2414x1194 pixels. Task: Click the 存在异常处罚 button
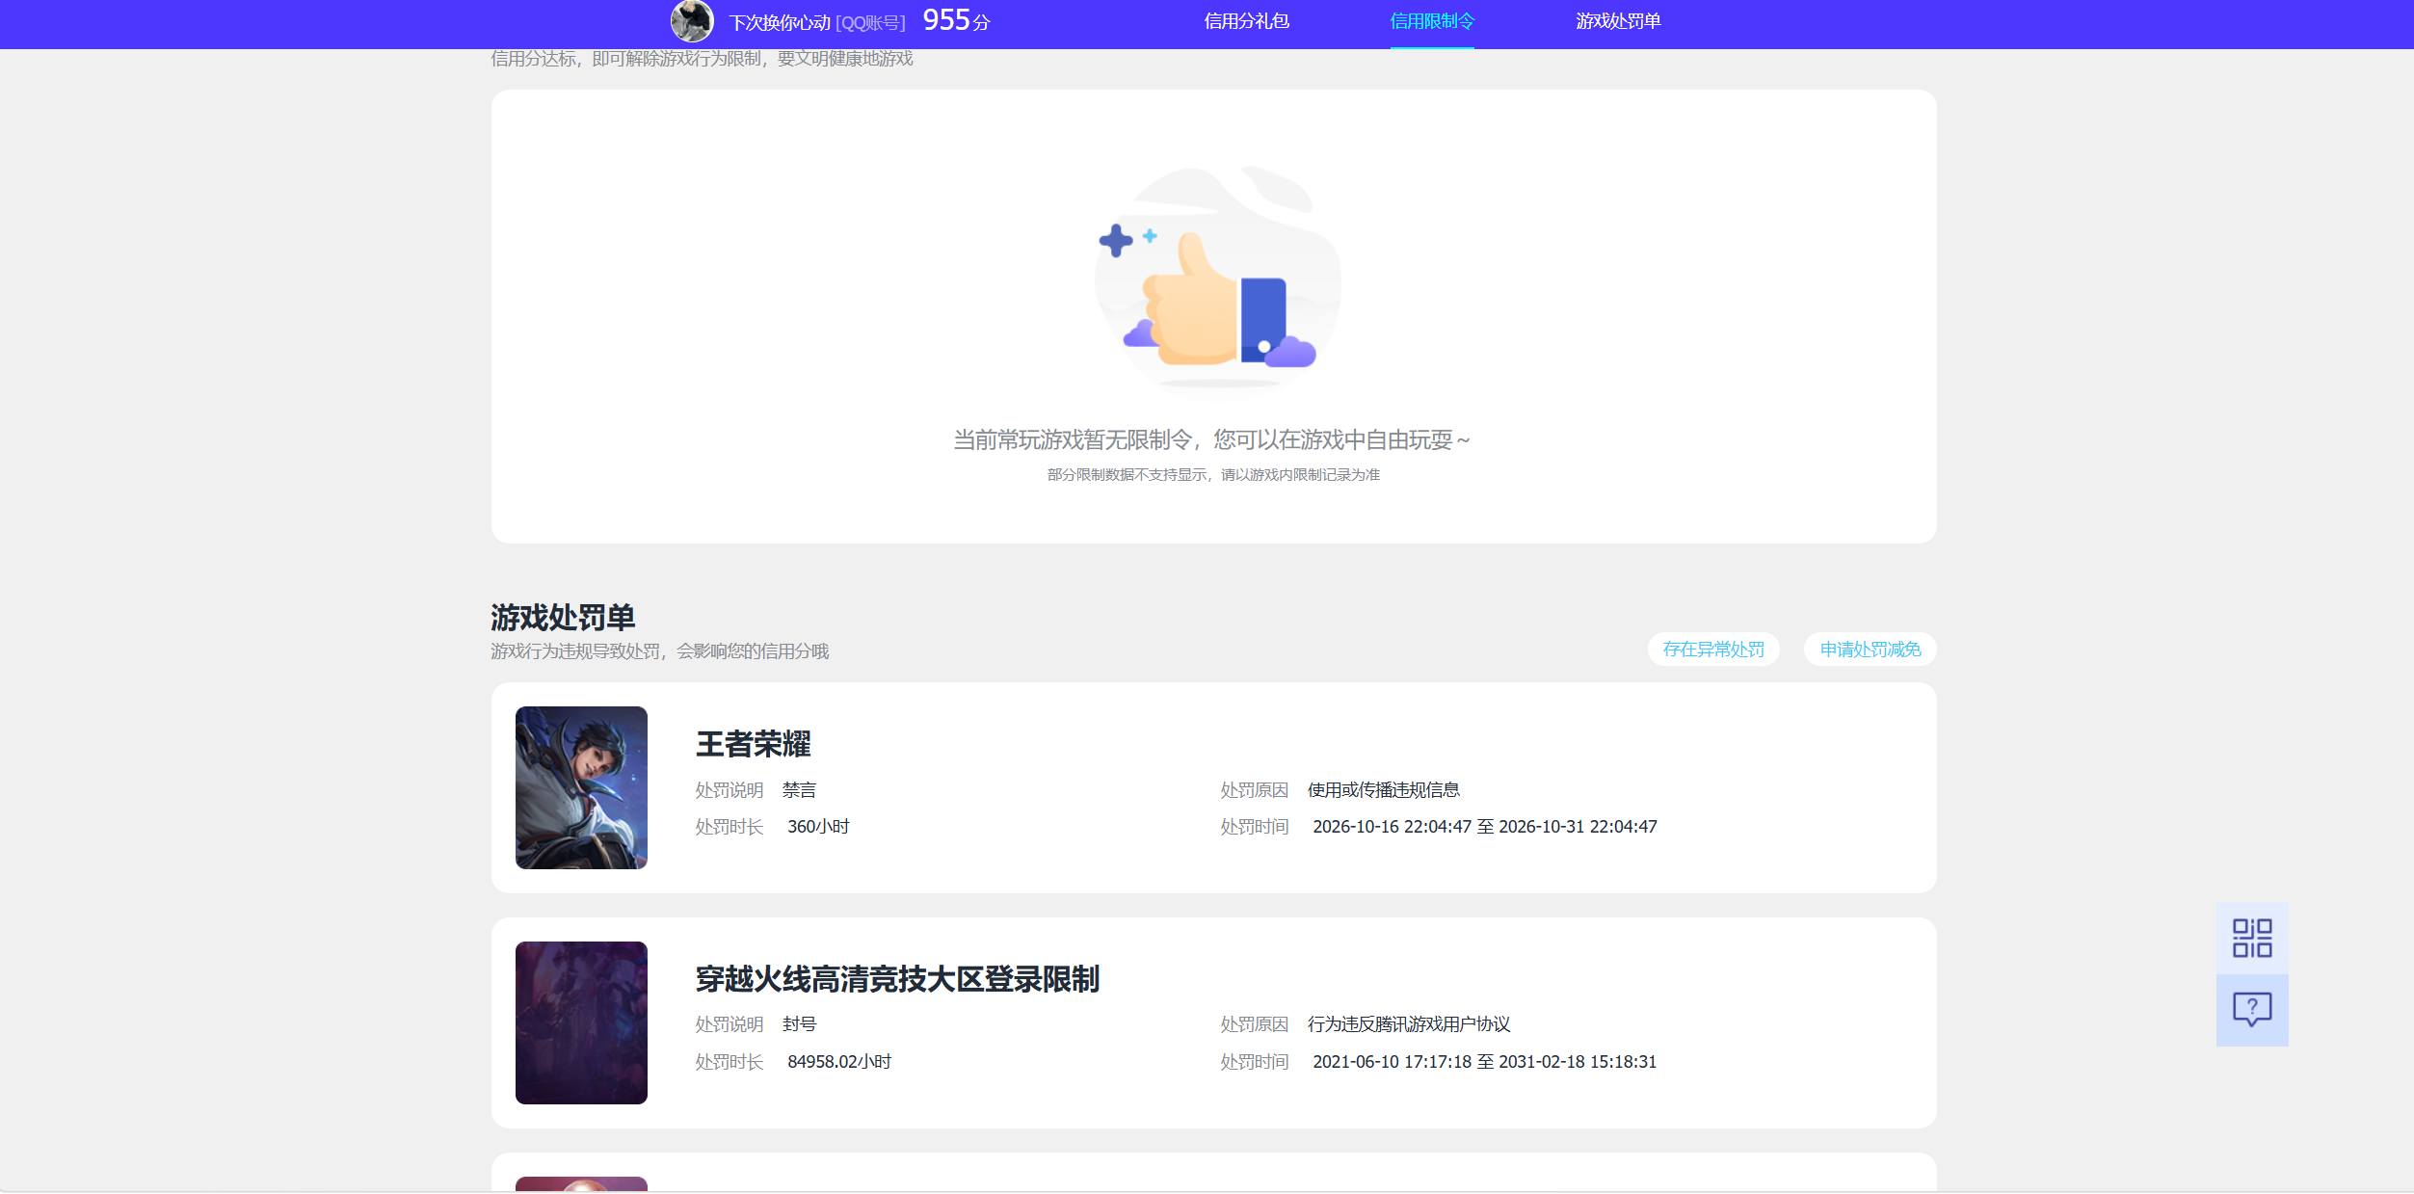[x=1713, y=650]
